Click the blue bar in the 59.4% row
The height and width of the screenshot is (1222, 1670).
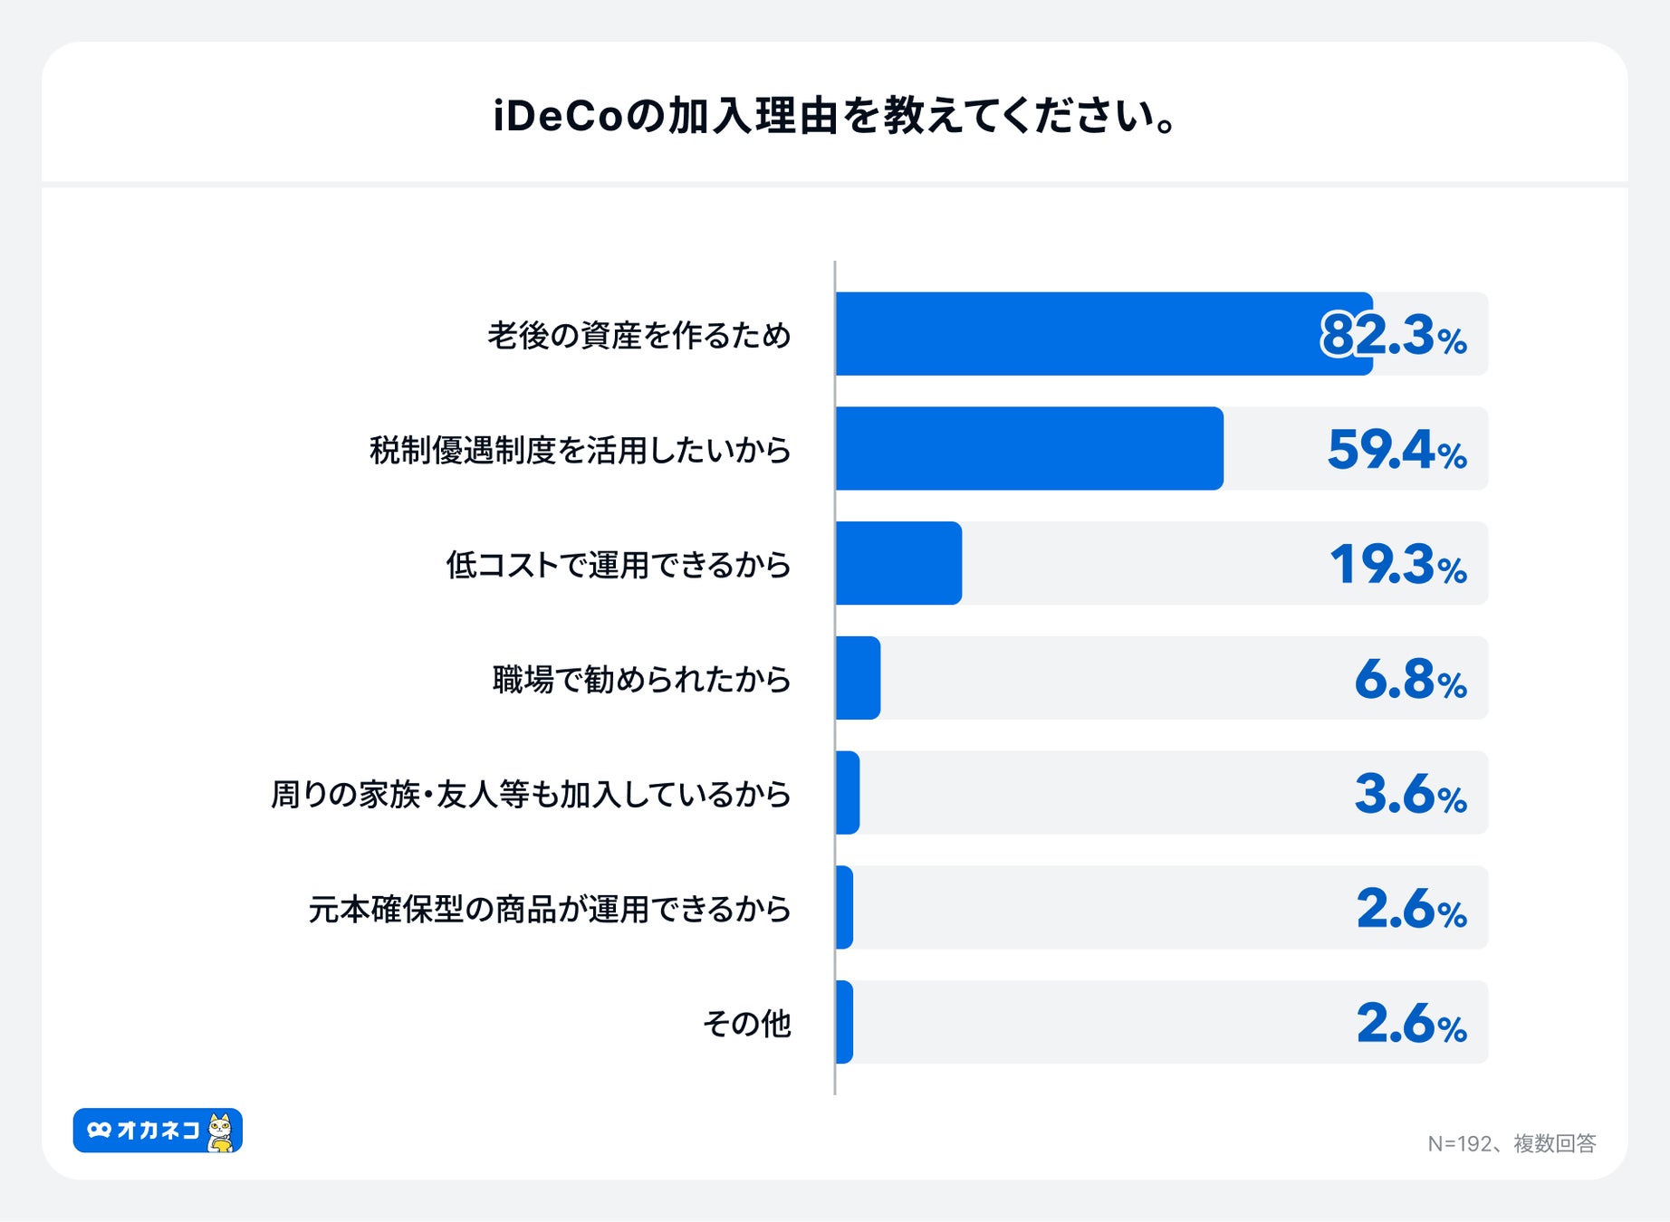point(1029,449)
